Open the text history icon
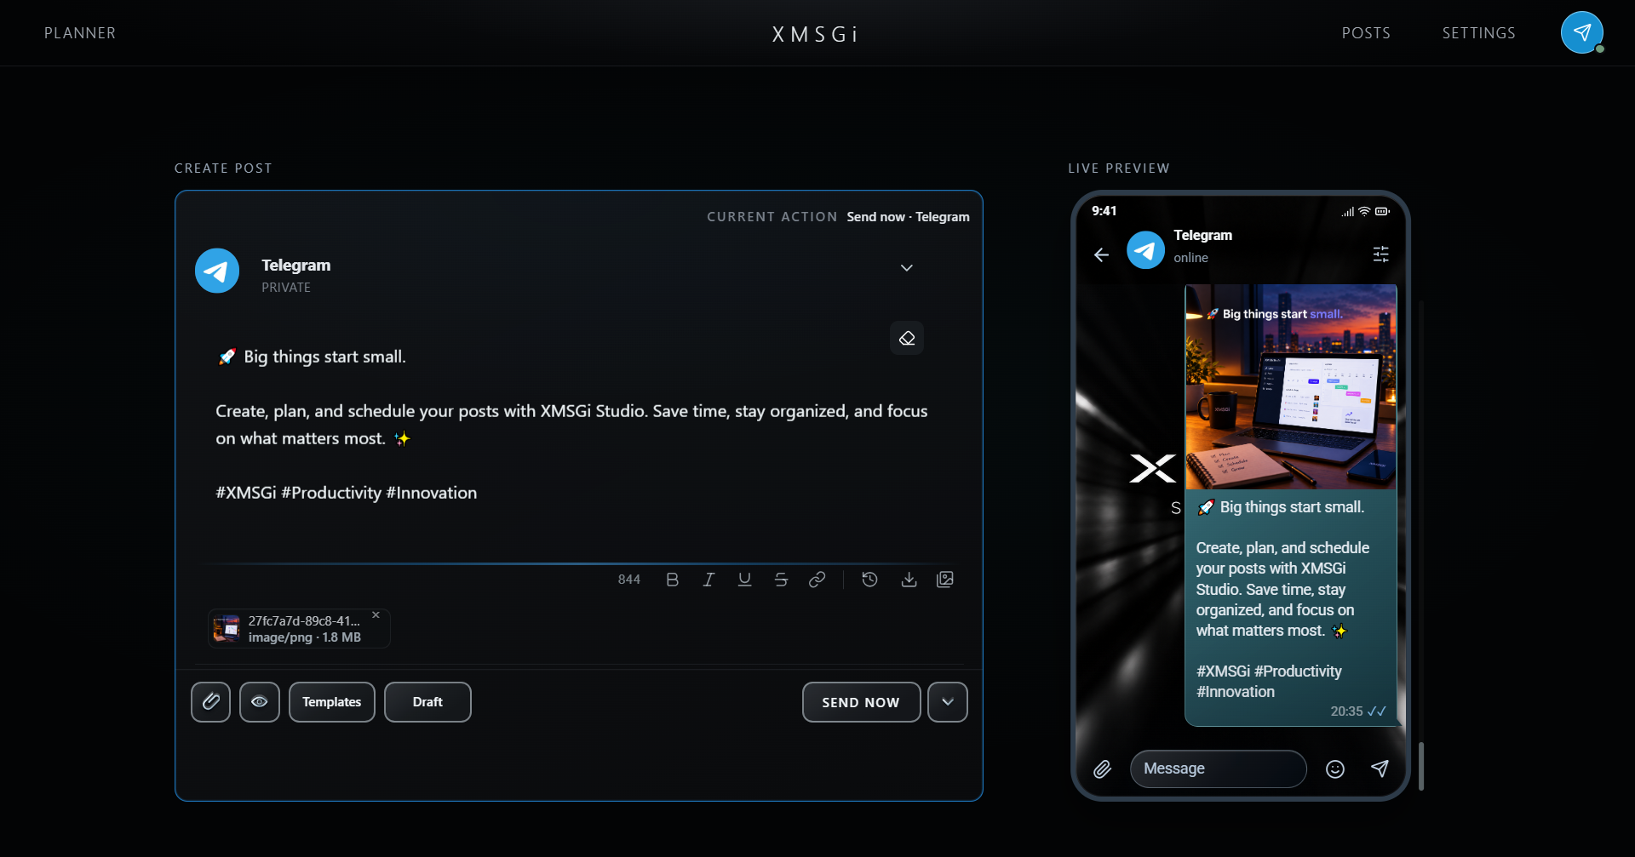Screen dimensions: 1635x857 coord(869,580)
